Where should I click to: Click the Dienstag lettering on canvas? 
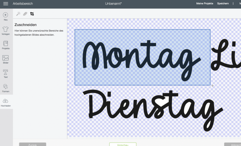coord(151,108)
